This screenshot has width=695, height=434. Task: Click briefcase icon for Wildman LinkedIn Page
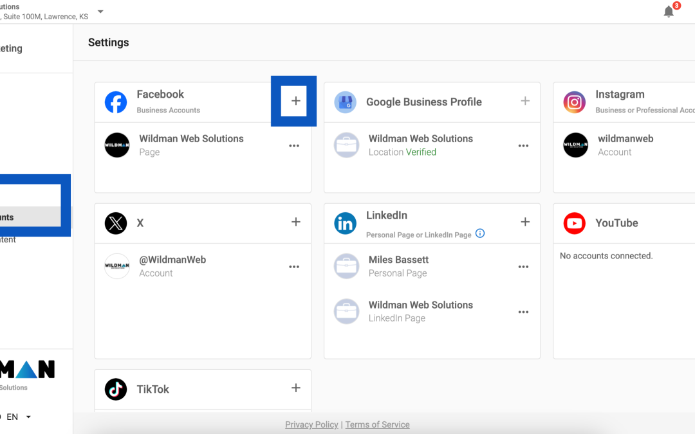pos(347,311)
